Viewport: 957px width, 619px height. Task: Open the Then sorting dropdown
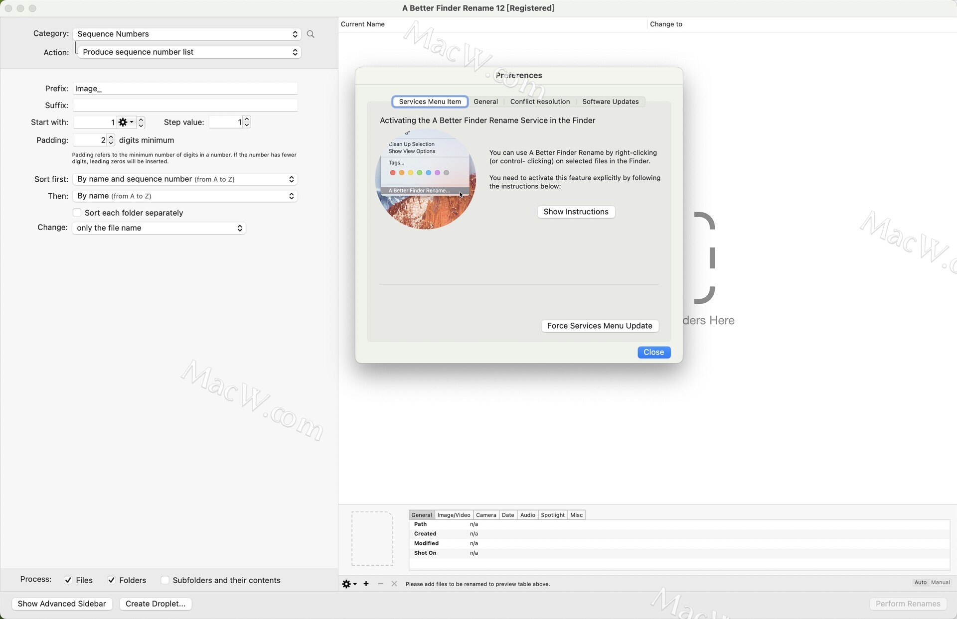click(x=185, y=196)
